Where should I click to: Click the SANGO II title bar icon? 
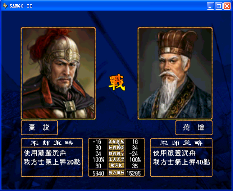pos(5,6)
